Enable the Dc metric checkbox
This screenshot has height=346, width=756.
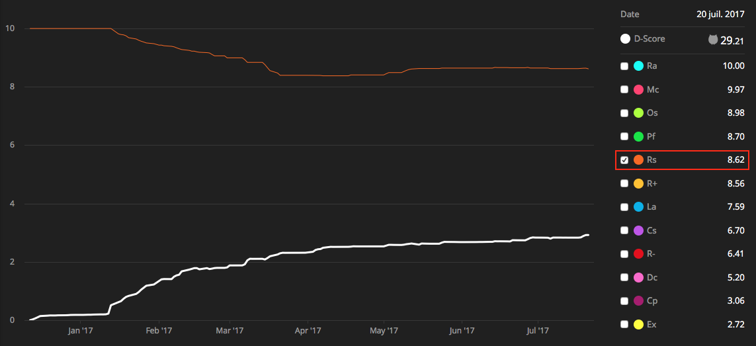(x=624, y=277)
